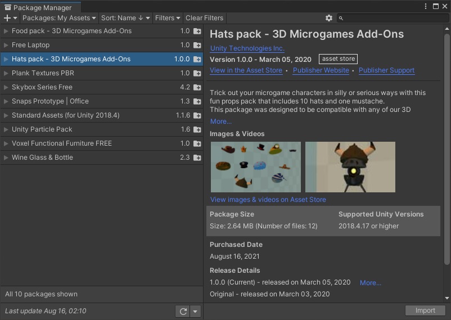Open the Package Manager kebab options menu
The height and width of the screenshot is (320, 451).
click(x=426, y=6)
